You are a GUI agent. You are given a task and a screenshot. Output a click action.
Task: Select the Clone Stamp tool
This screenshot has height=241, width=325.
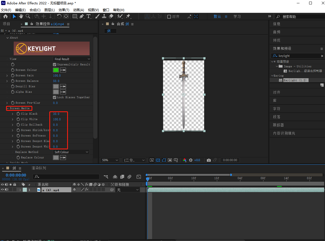[x=104, y=16]
